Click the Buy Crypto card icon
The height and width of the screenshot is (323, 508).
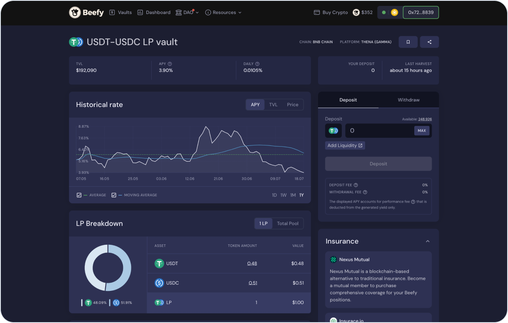(317, 13)
